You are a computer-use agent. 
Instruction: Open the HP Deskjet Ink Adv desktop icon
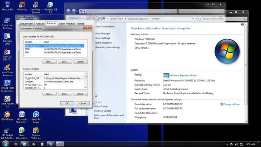[x=7, y=134]
